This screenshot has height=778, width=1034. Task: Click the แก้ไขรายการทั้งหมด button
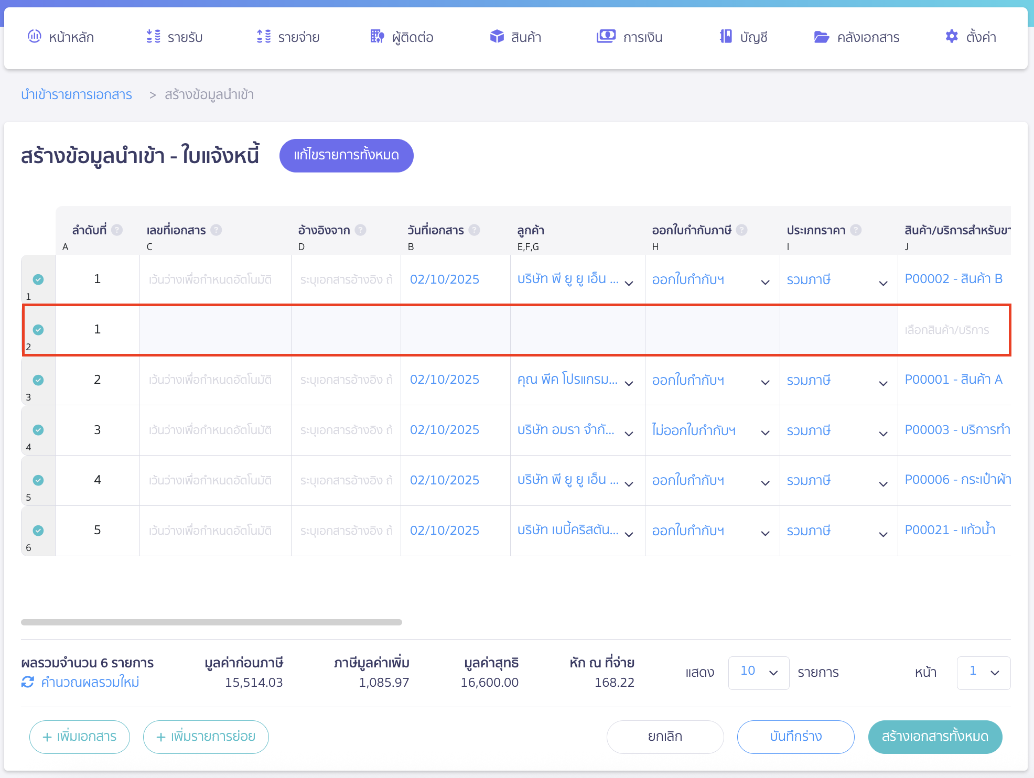tap(346, 155)
